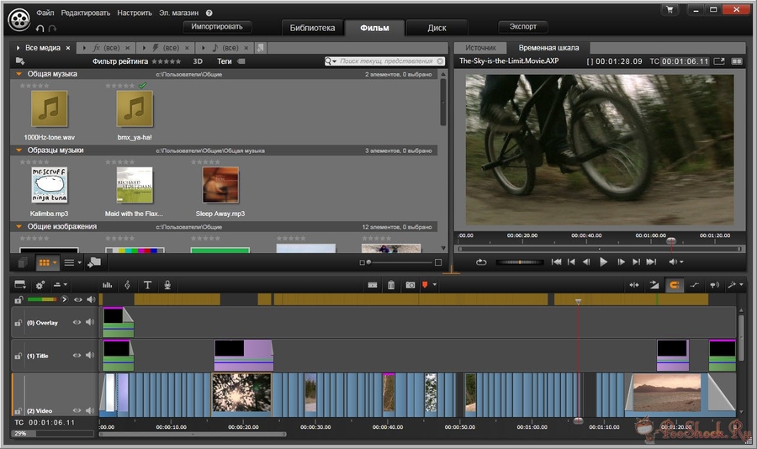
Task: Select the Kalimba.mp3 thumbnail
Action: click(x=50, y=184)
